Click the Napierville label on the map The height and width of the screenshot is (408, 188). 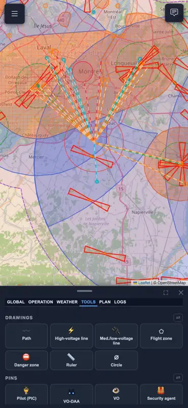tap(142, 212)
